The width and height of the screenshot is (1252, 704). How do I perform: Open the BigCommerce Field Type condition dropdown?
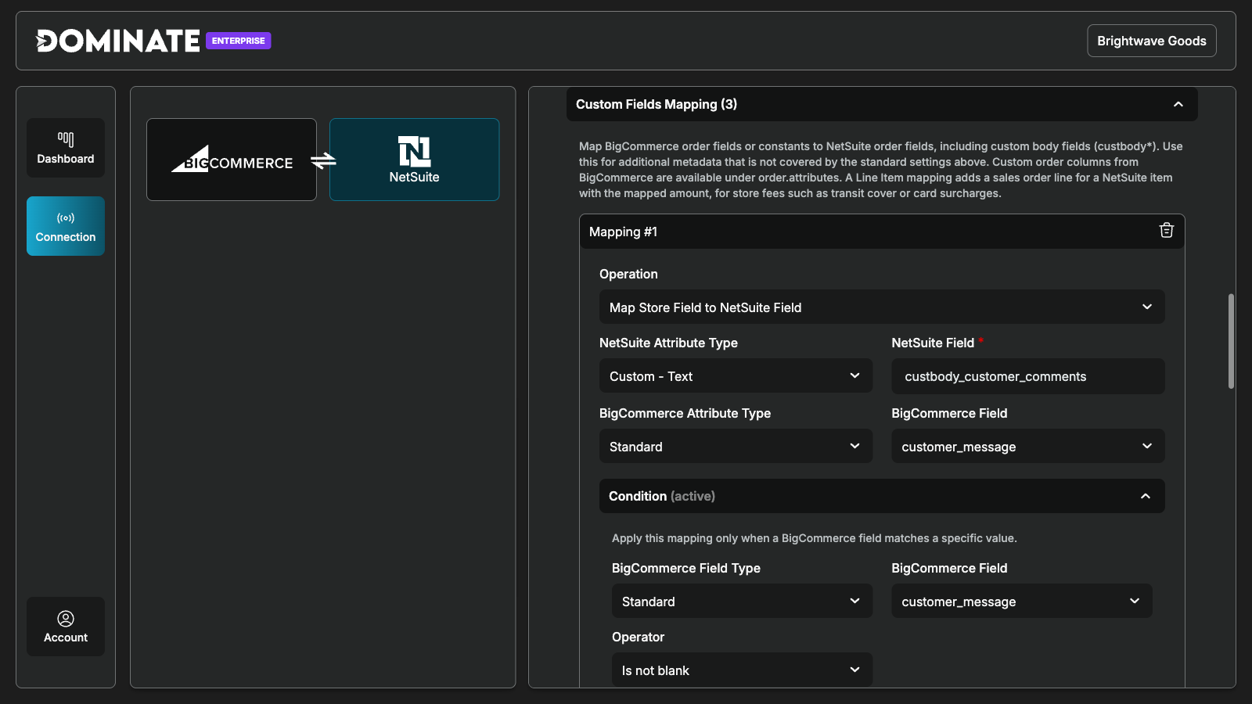[x=742, y=601]
